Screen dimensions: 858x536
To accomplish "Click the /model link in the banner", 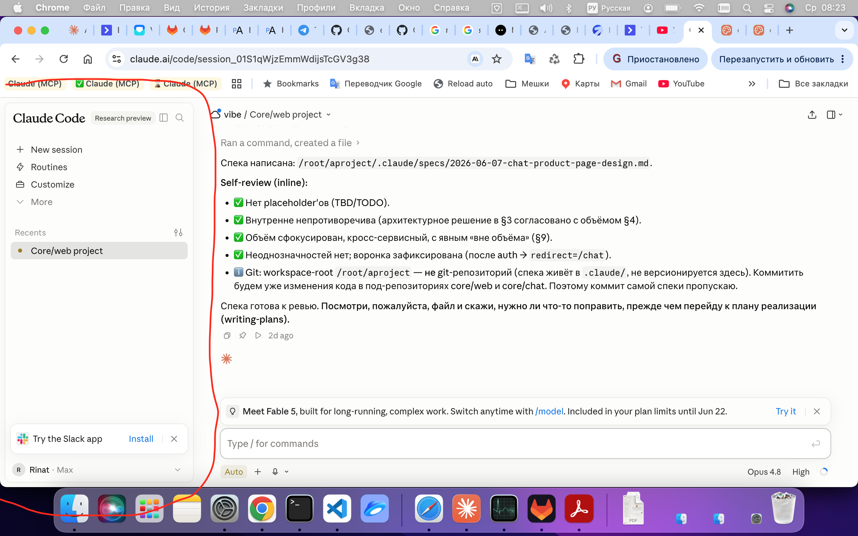I will point(549,411).
